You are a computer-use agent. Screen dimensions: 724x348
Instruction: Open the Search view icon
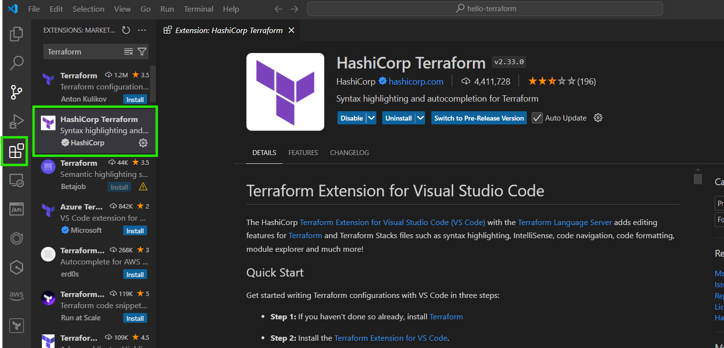click(x=16, y=63)
